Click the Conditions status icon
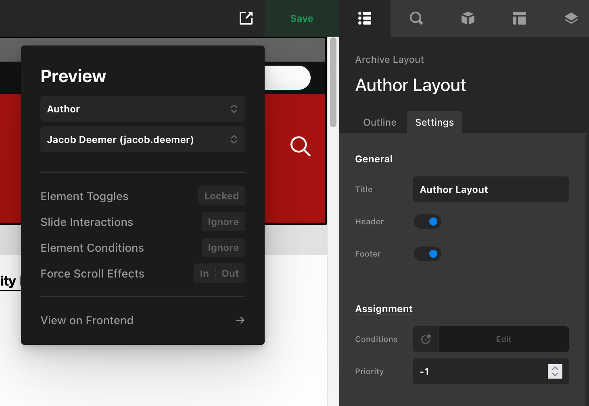Screen dimensions: 589x406 (426, 339)
